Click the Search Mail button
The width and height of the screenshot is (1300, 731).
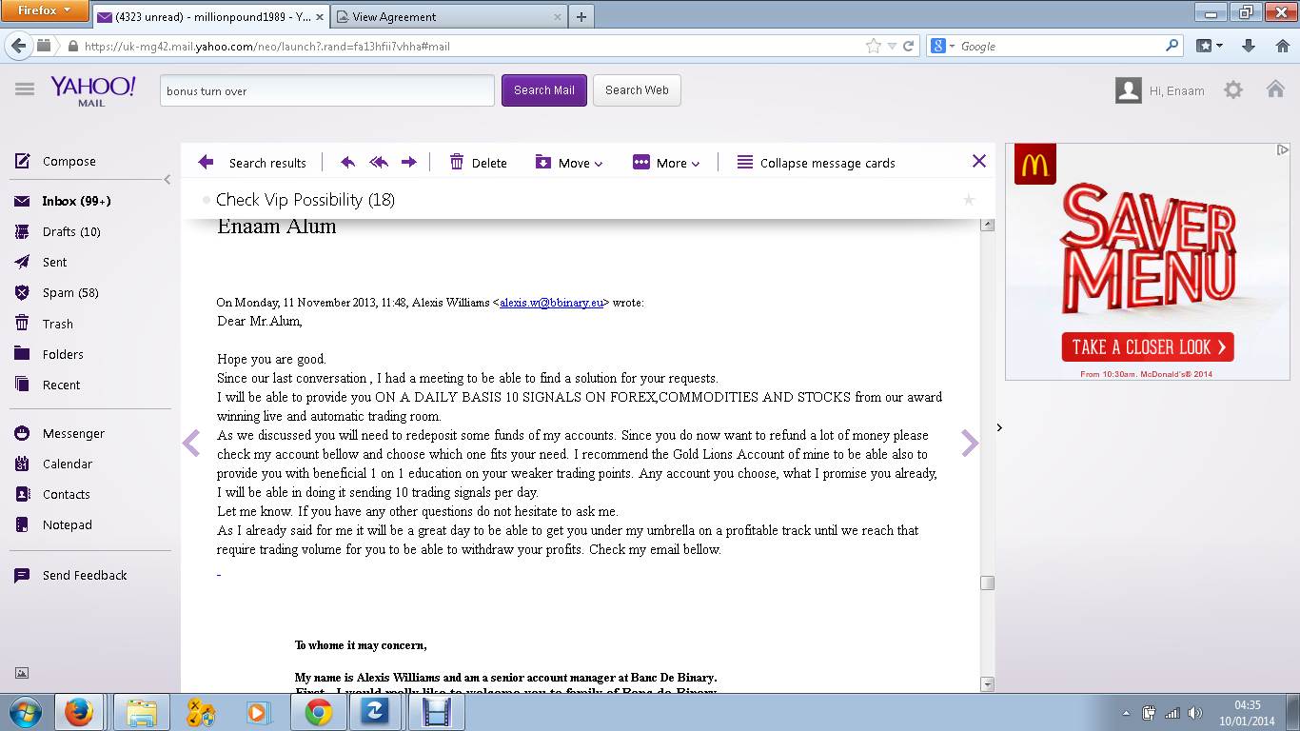click(544, 90)
